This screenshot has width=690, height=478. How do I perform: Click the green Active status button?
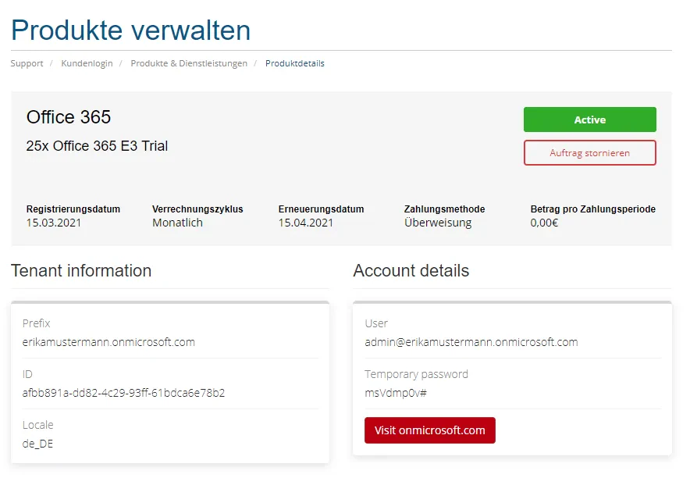589,119
